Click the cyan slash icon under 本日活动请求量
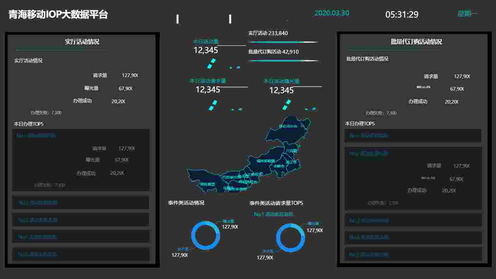 [213, 105]
